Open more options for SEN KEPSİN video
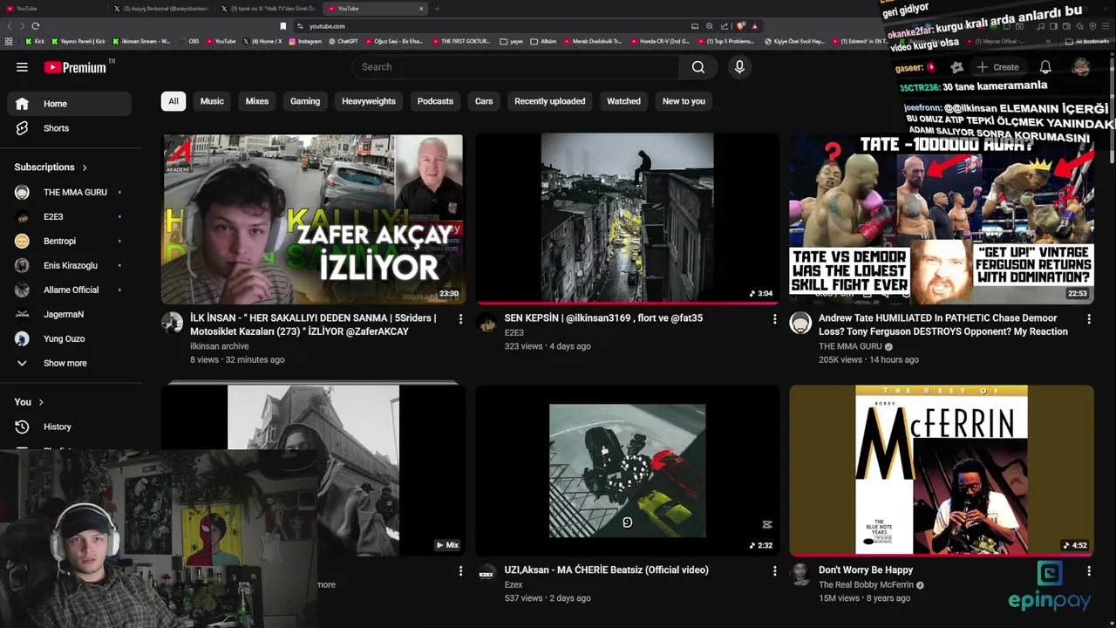This screenshot has width=1116, height=628. 774,319
